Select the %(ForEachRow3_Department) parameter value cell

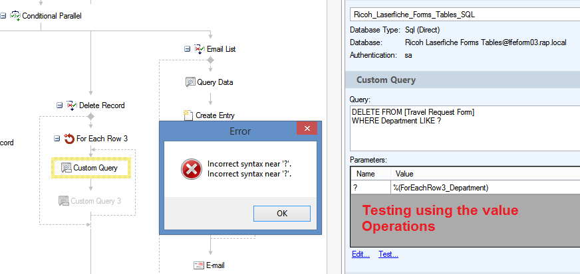coord(485,188)
